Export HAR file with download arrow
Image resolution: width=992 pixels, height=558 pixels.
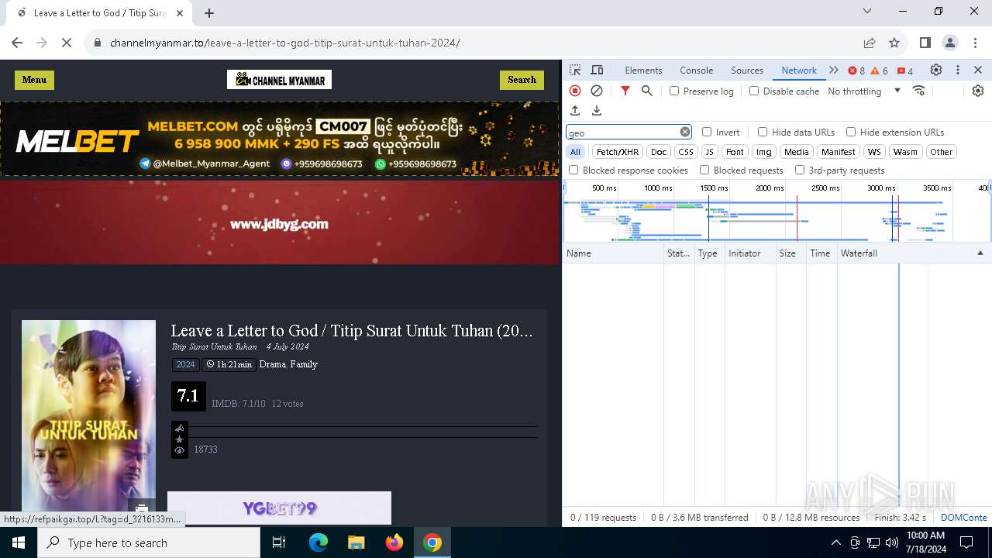click(x=597, y=111)
